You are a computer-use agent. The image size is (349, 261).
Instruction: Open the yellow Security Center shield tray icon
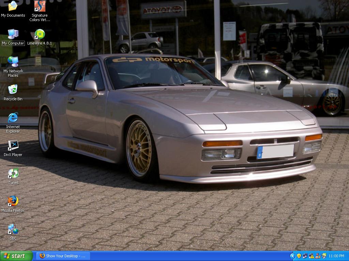[x=299, y=256]
